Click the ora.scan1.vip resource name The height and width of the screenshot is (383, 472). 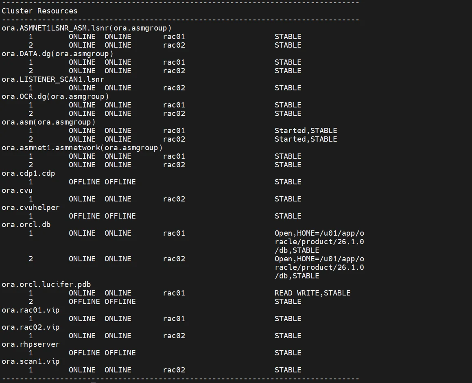pyautogui.click(x=31, y=361)
